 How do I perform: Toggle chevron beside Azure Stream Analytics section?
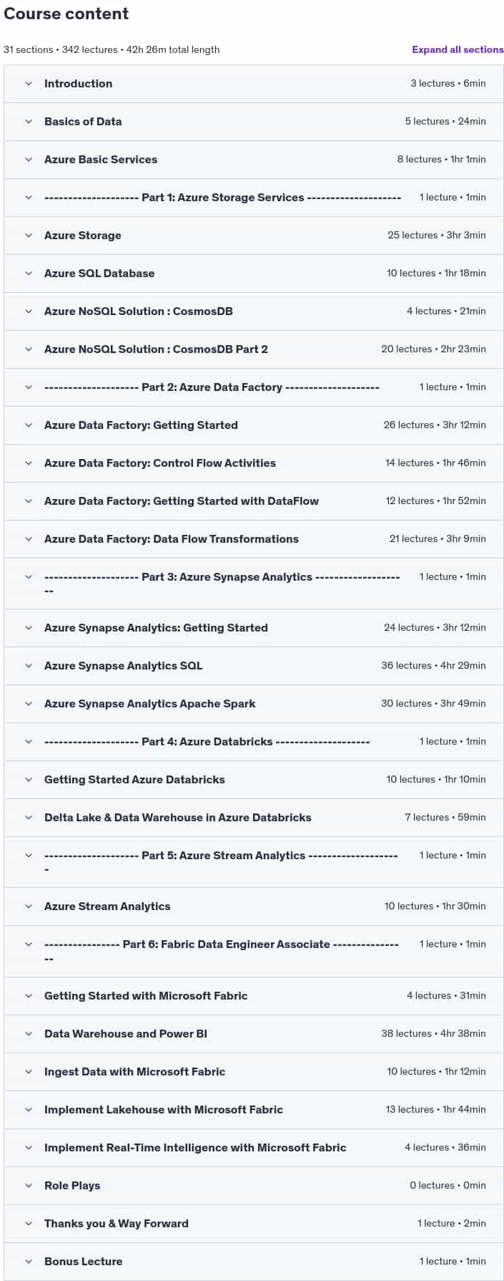coord(29,907)
